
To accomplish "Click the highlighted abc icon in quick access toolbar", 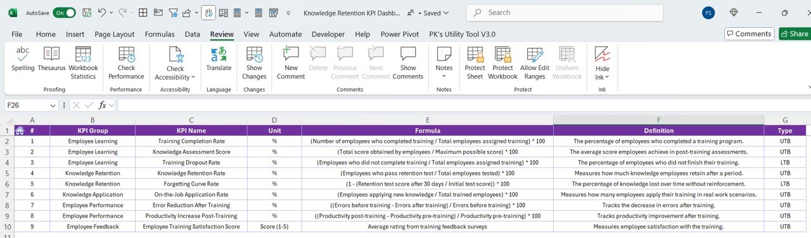I will click(209, 13).
